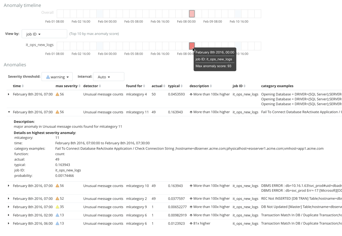Open the 'View by' job ID dropdown
The height and width of the screenshot is (236, 342).
(44, 33)
